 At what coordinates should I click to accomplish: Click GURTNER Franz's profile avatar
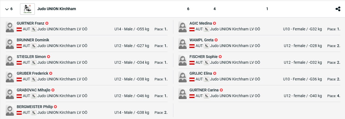click(10, 27)
